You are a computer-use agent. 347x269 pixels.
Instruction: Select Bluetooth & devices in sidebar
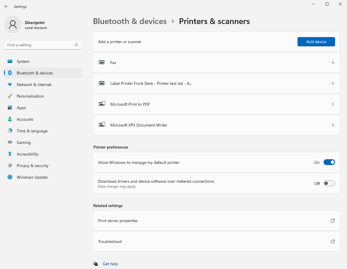43,73
